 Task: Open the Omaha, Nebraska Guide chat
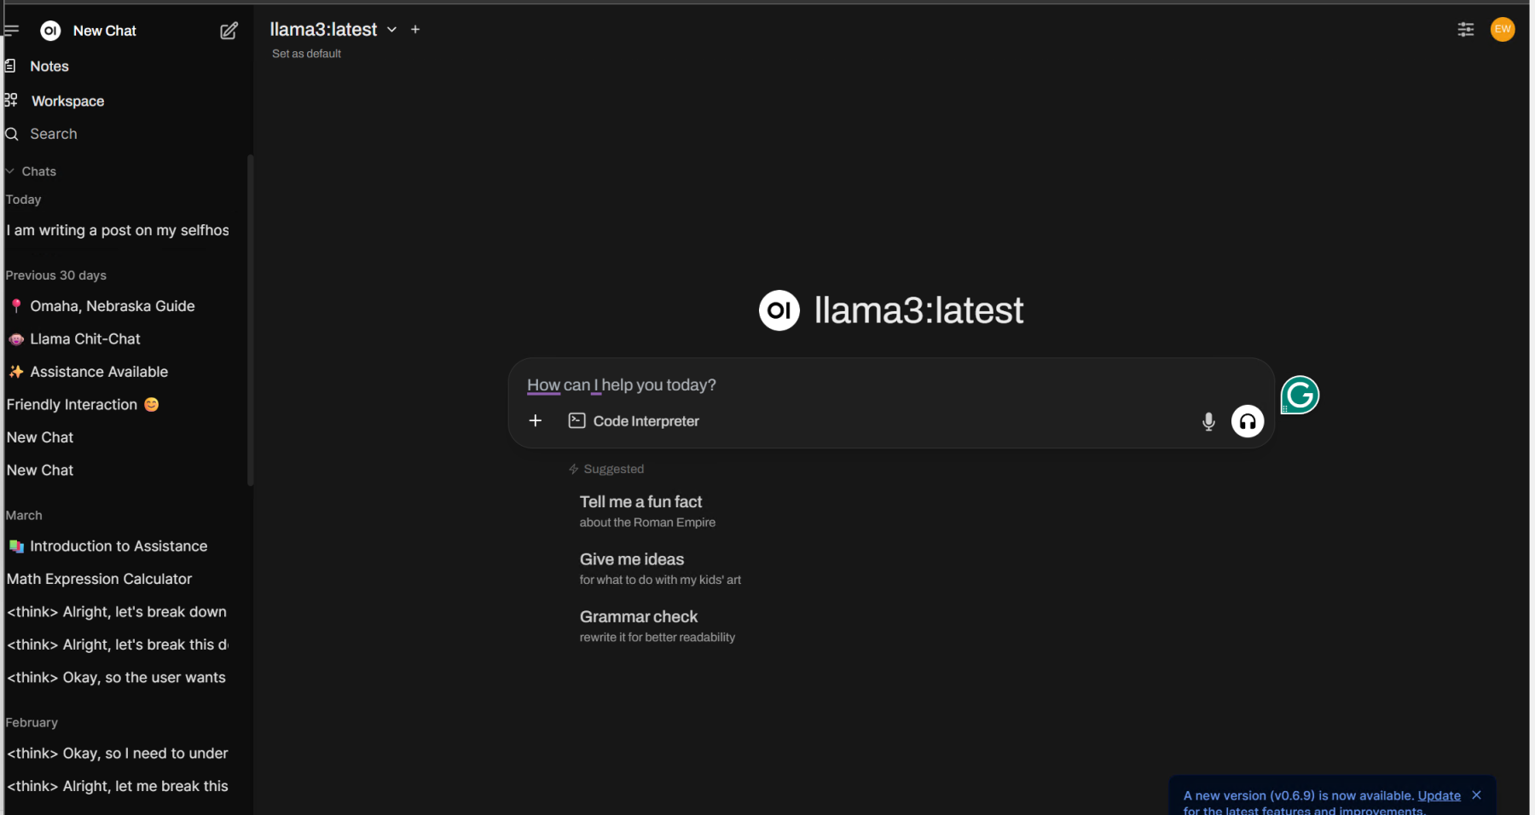[x=112, y=306]
